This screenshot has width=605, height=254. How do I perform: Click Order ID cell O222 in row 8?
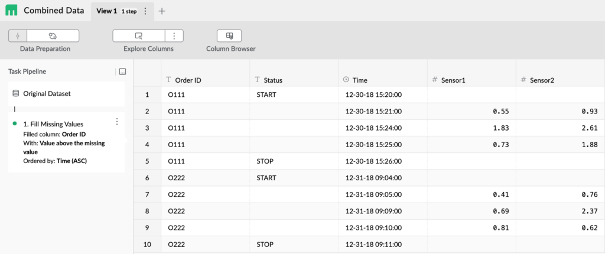click(x=205, y=211)
